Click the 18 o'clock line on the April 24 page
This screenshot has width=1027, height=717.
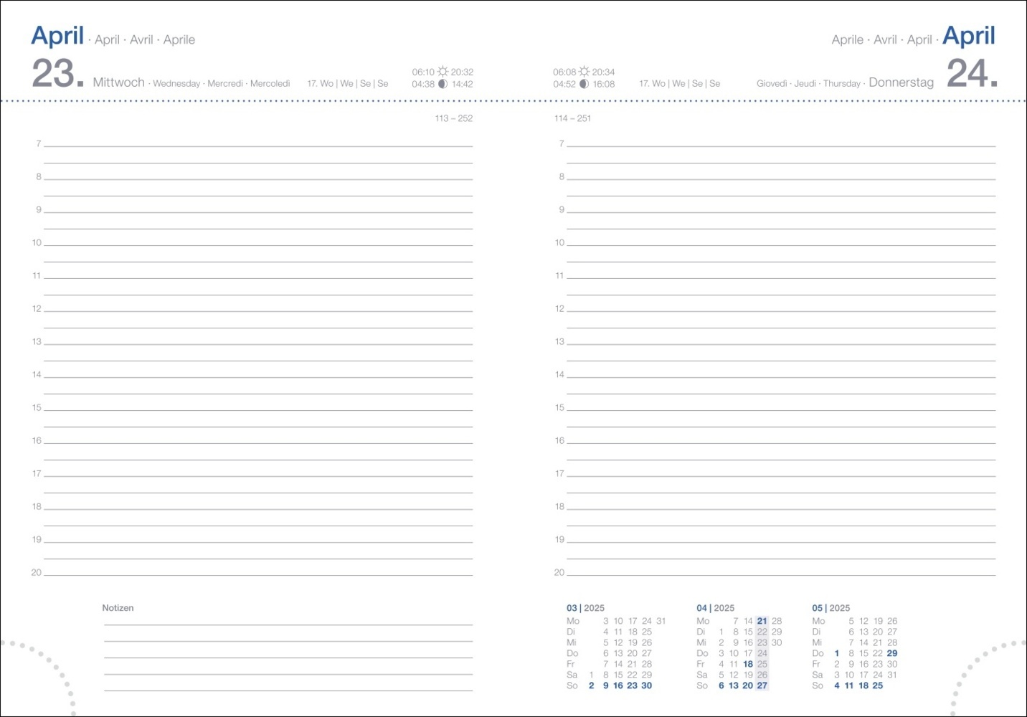(x=781, y=508)
